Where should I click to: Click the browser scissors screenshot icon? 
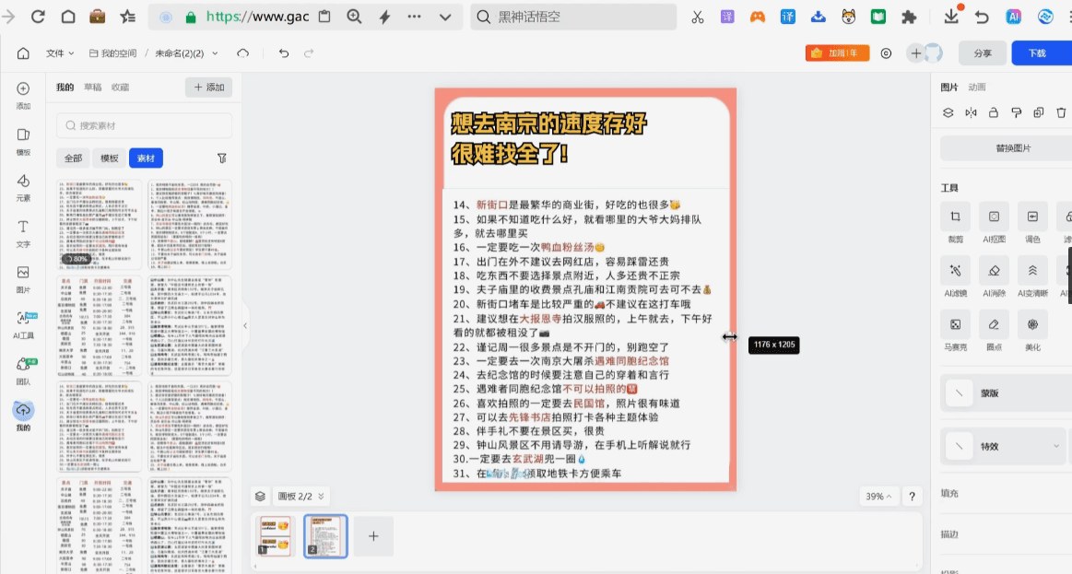coord(698,18)
